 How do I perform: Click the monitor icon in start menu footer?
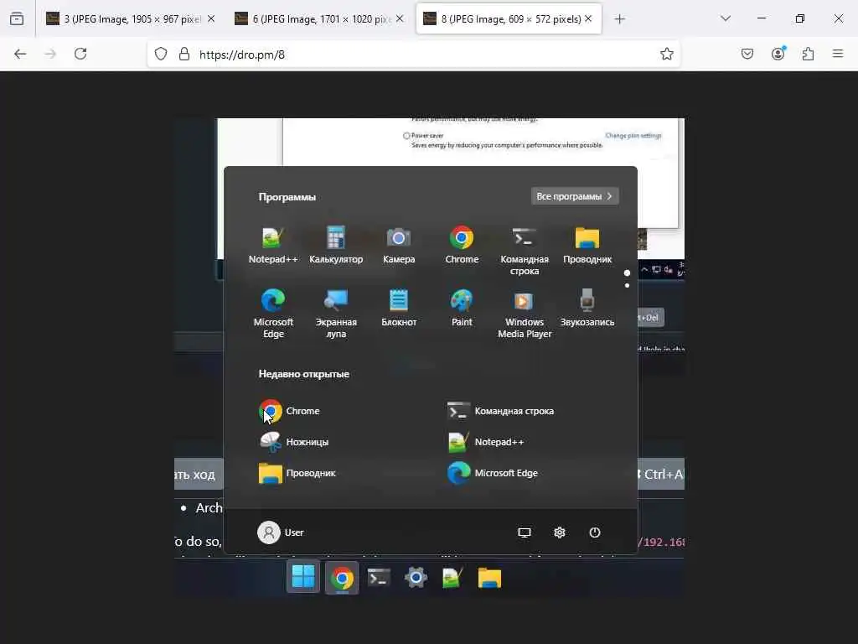pos(525,532)
